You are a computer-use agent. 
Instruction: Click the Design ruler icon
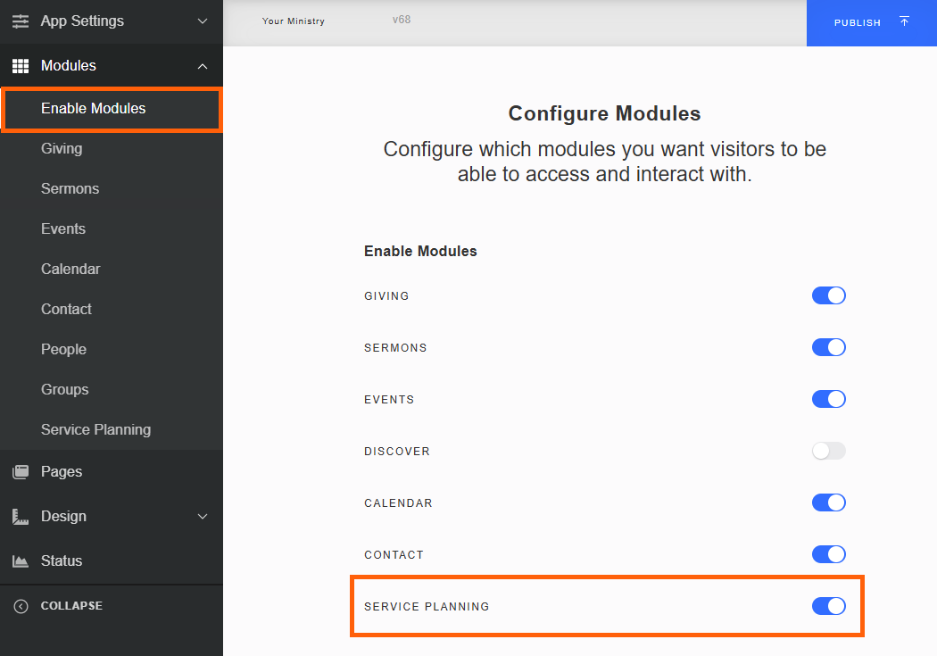[x=20, y=516]
